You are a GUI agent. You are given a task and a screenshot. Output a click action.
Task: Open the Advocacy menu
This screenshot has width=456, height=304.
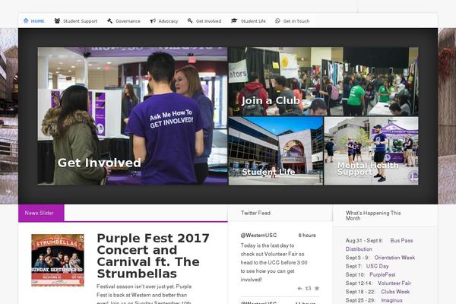[x=164, y=21]
